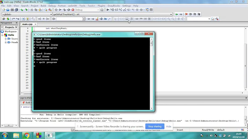Open the right-side toolbar combo dropdown

209,19
